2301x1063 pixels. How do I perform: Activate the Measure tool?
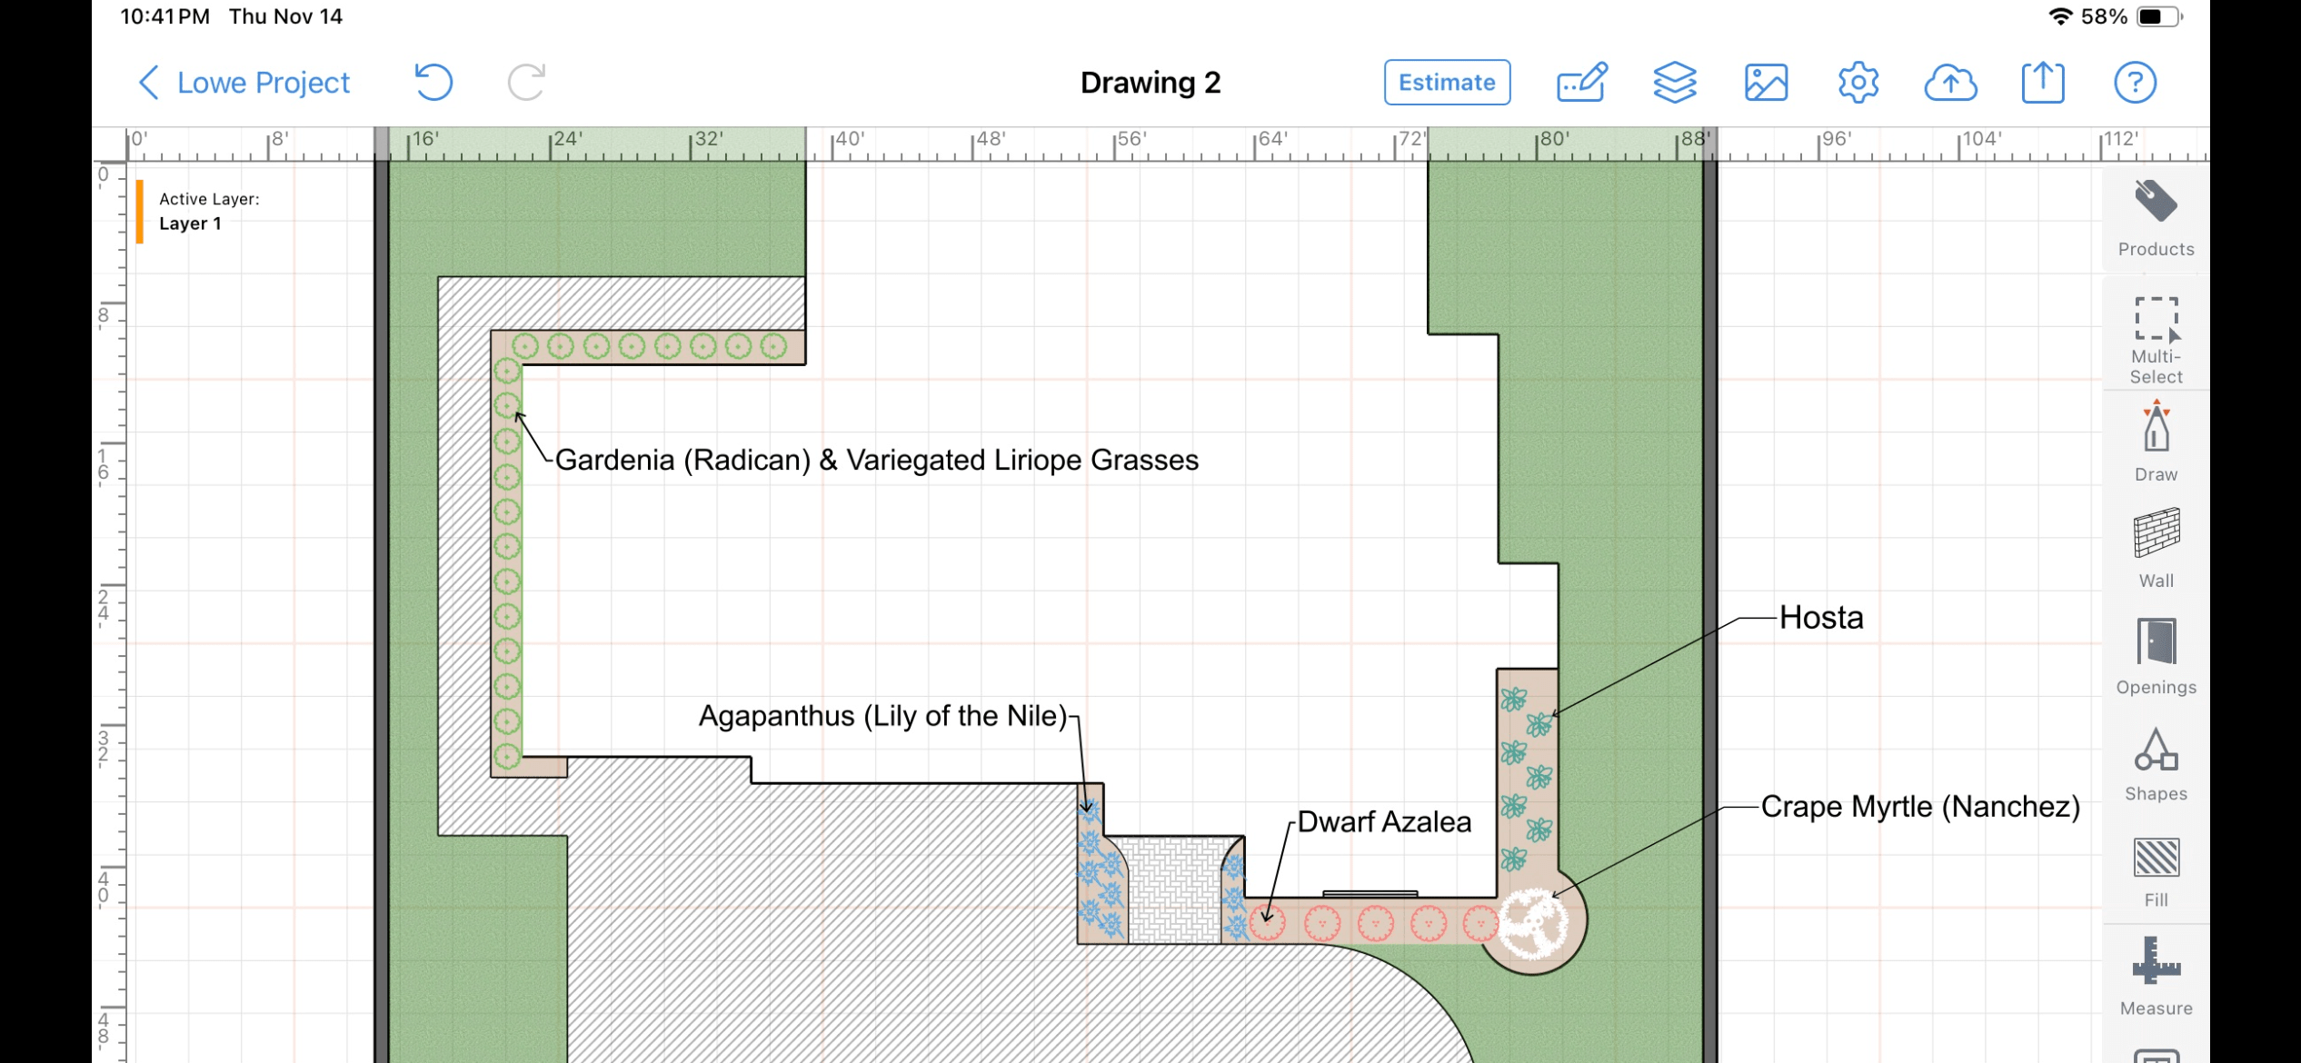2155,977
